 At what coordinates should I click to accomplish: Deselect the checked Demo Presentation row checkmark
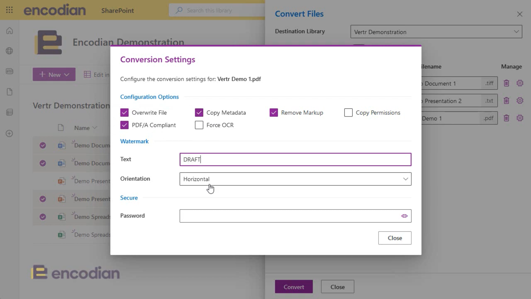[x=43, y=199]
